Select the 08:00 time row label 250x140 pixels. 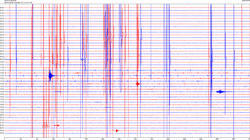[x=2, y=51]
